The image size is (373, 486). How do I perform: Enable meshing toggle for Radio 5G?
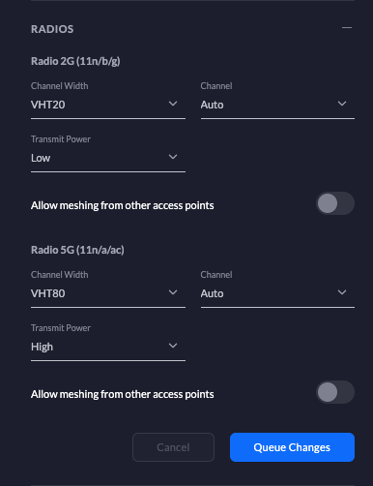(335, 392)
